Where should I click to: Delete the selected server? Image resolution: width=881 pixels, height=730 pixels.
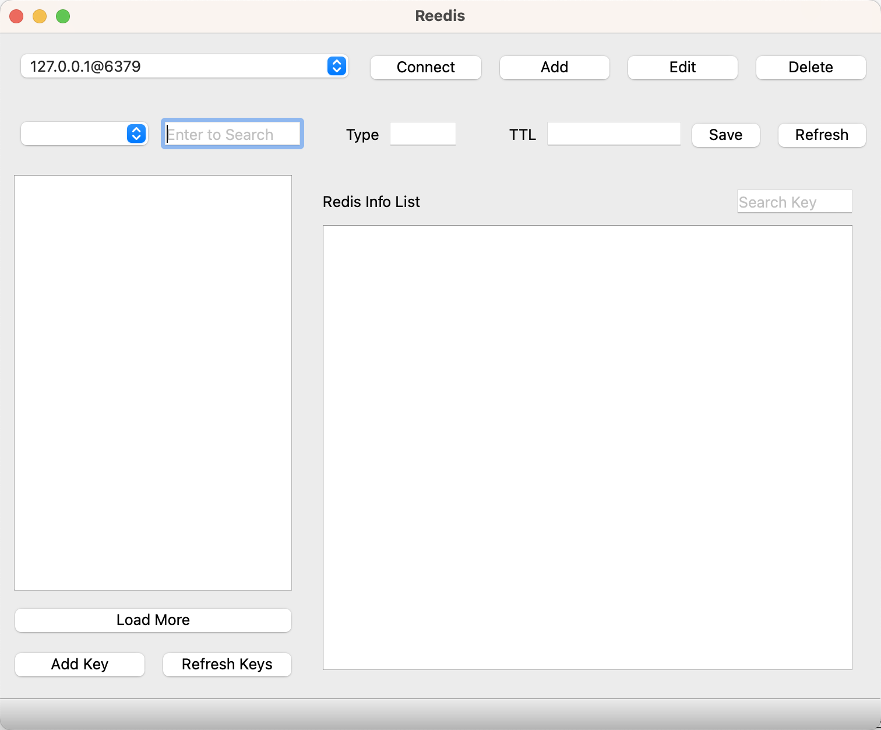coord(810,67)
